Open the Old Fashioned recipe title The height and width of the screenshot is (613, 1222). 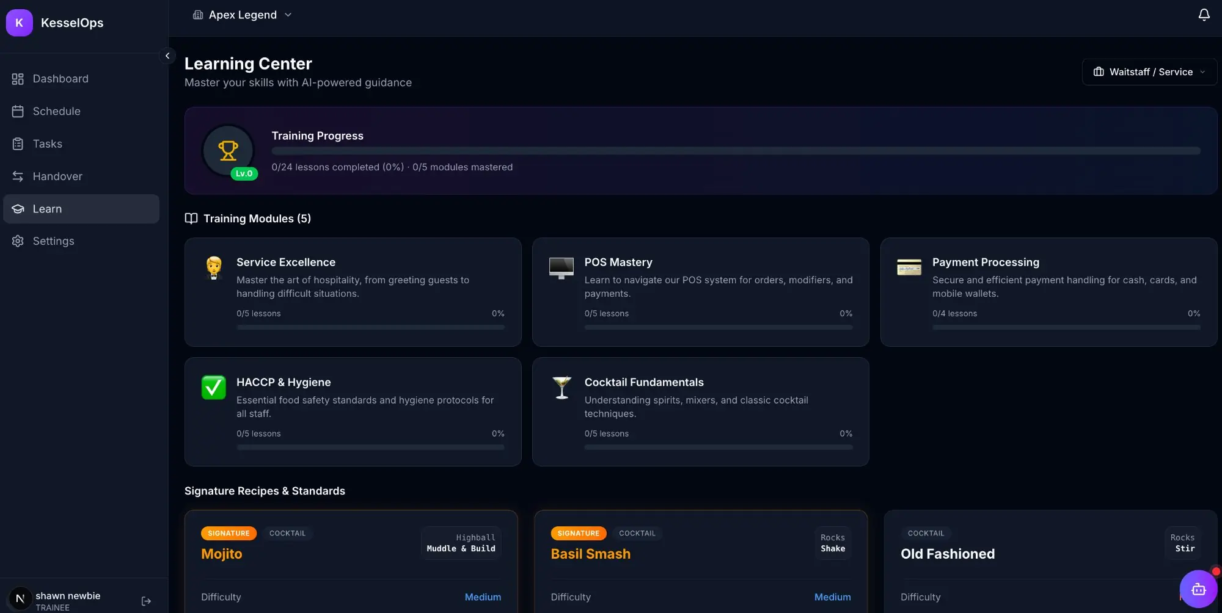click(947, 554)
